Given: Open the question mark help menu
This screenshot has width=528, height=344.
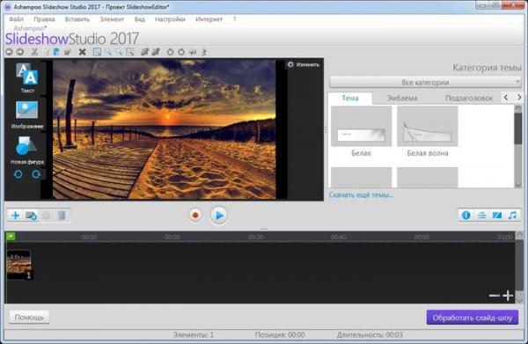Looking at the screenshot, I should [x=234, y=19].
